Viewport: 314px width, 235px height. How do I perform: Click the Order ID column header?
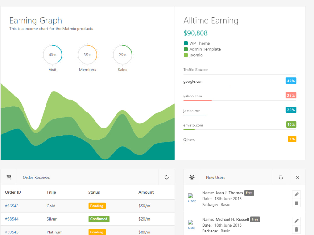[13, 192]
